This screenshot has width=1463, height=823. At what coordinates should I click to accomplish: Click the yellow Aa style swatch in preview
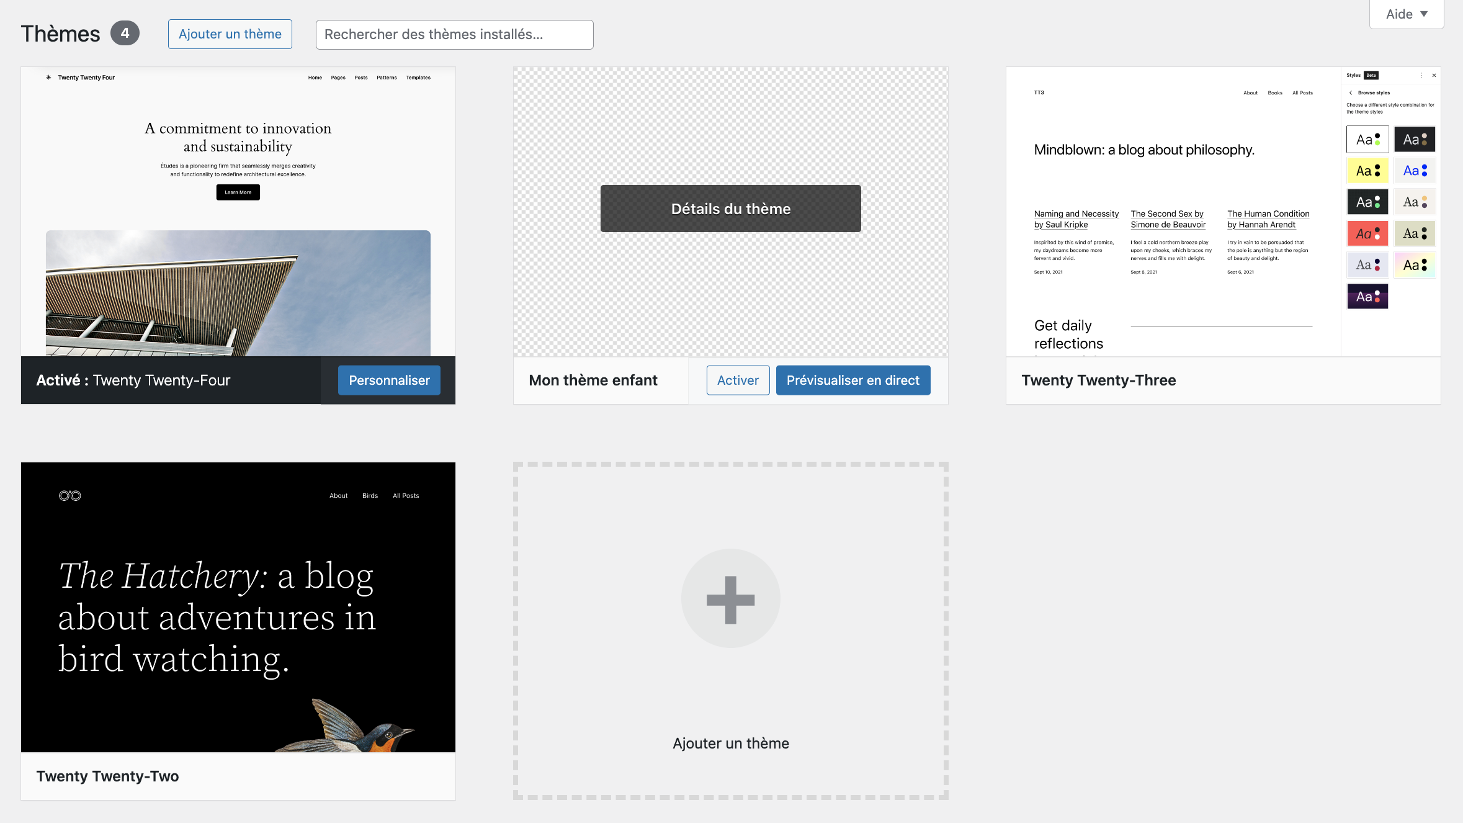pyautogui.click(x=1367, y=171)
